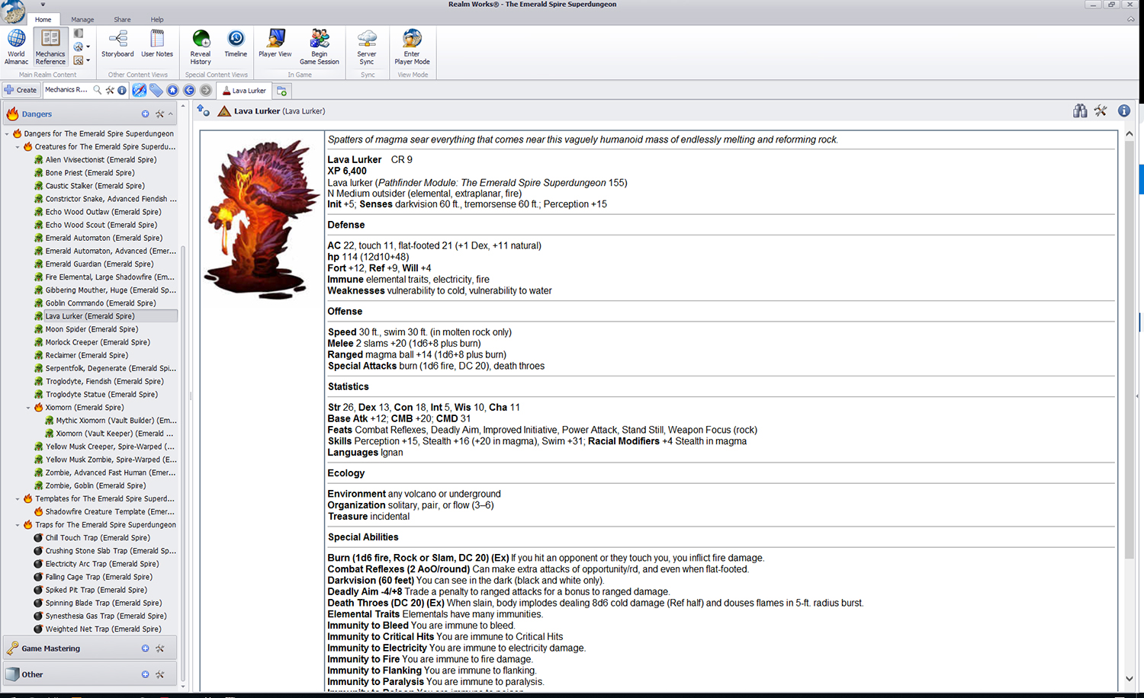Go to home topic button

[x=173, y=90]
